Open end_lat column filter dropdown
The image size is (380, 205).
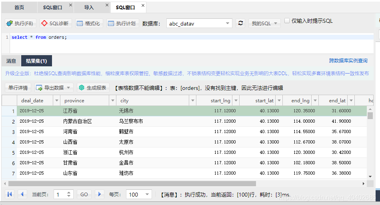(351, 100)
